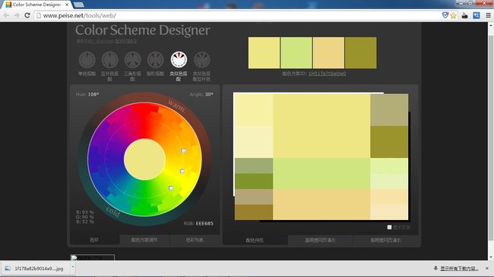Select the triad color scheme icon

(x=133, y=60)
